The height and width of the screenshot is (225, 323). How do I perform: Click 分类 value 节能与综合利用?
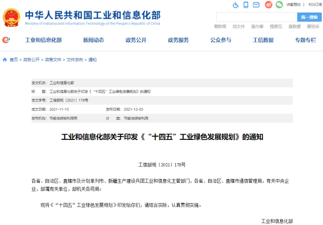click(136, 118)
